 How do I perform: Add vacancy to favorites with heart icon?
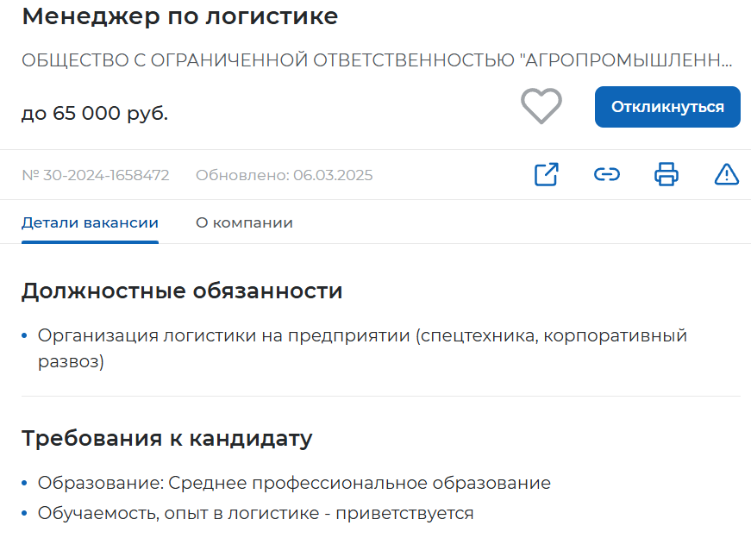pos(541,106)
